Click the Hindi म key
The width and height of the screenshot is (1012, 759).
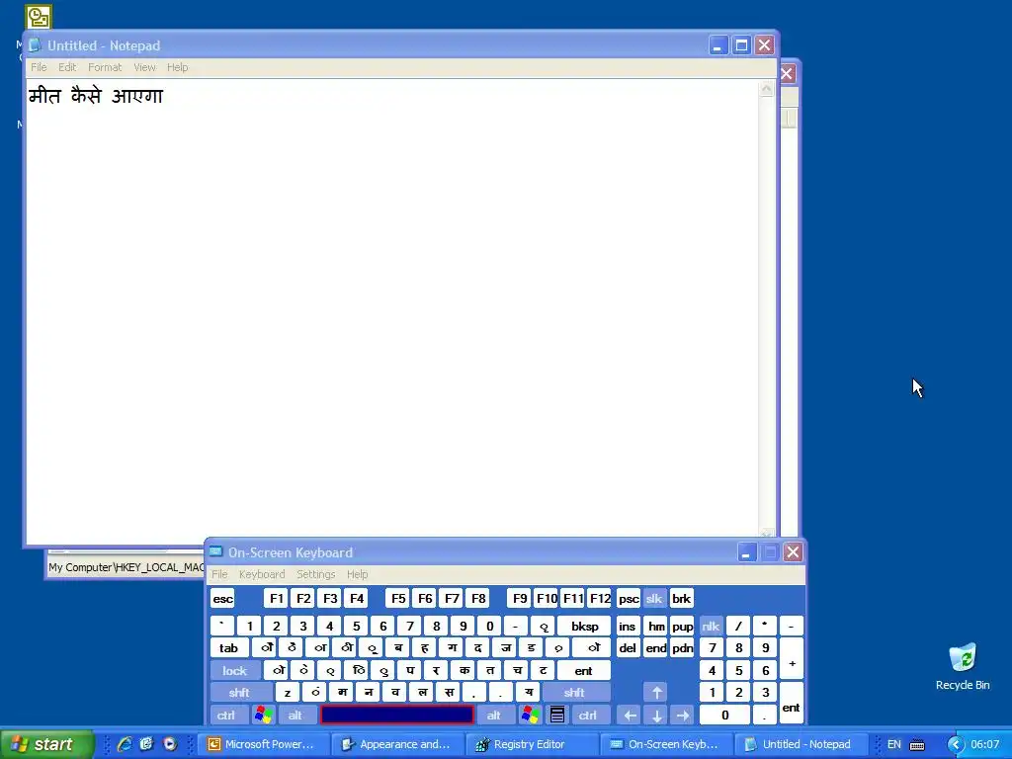pos(341,693)
